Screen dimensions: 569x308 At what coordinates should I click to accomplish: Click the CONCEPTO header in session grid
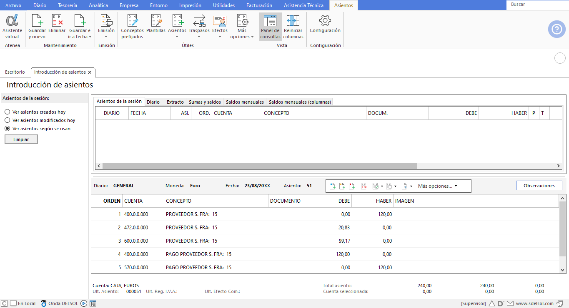[314, 113]
